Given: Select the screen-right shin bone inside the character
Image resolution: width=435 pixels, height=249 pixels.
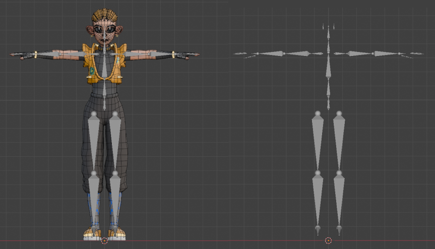Looking at the screenshot, I should (x=115, y=199).
